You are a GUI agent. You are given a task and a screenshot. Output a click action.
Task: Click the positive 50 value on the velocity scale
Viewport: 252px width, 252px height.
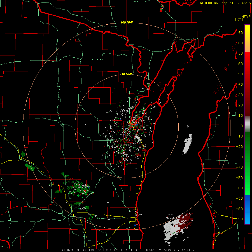[241, 74]
